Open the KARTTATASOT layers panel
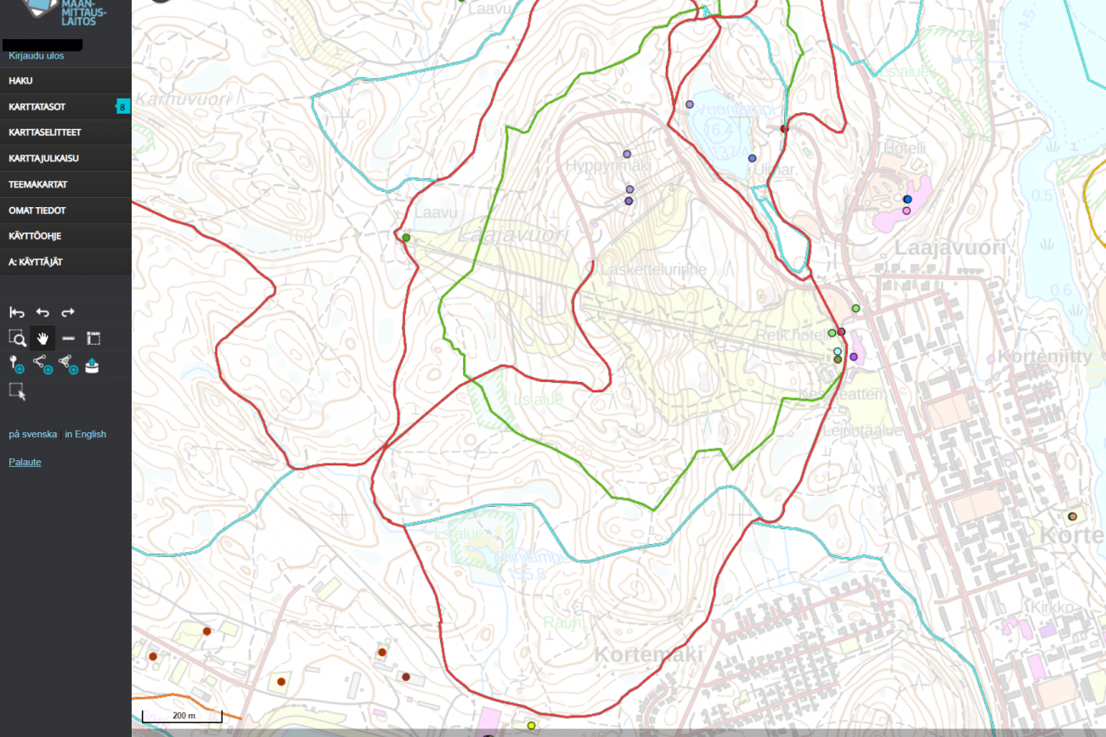The image size is (1106, 737). (65, 107)
